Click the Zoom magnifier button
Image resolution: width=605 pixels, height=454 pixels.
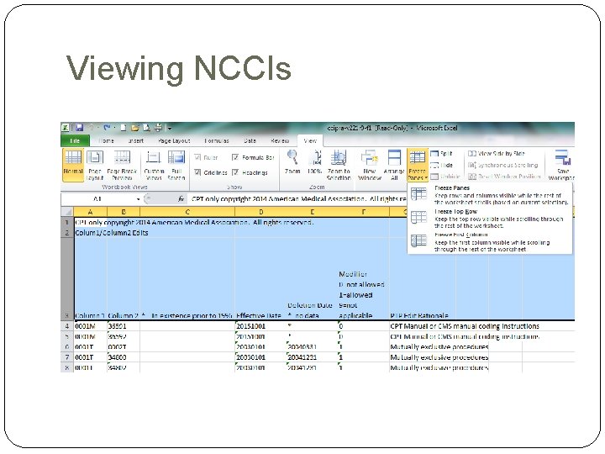pos(292,162)
